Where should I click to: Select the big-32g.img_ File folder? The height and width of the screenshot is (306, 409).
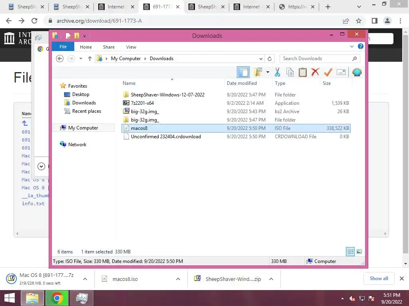(236, 120)
